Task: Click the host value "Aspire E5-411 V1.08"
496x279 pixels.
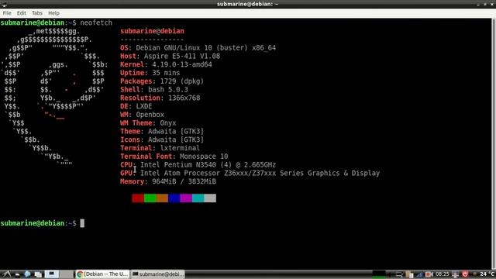Action: [182, 56]
